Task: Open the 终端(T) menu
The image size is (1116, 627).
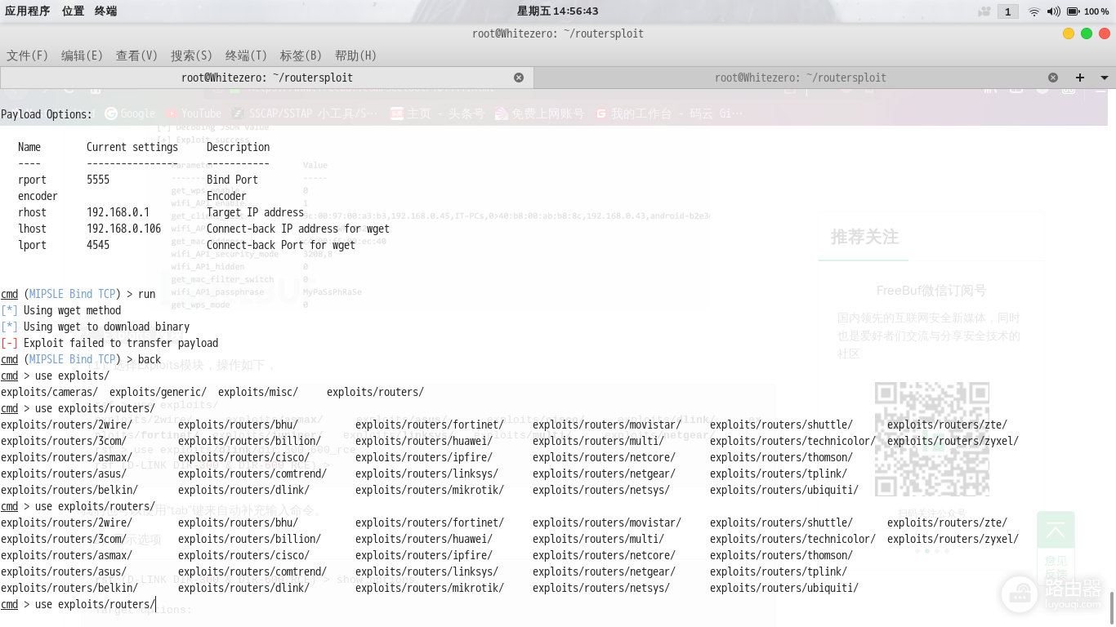Action: coord(246,56)
